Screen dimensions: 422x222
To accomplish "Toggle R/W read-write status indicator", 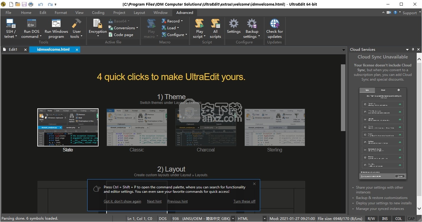I will tap(371, 219).
